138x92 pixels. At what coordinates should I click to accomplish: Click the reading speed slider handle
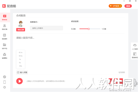[89, 29]
